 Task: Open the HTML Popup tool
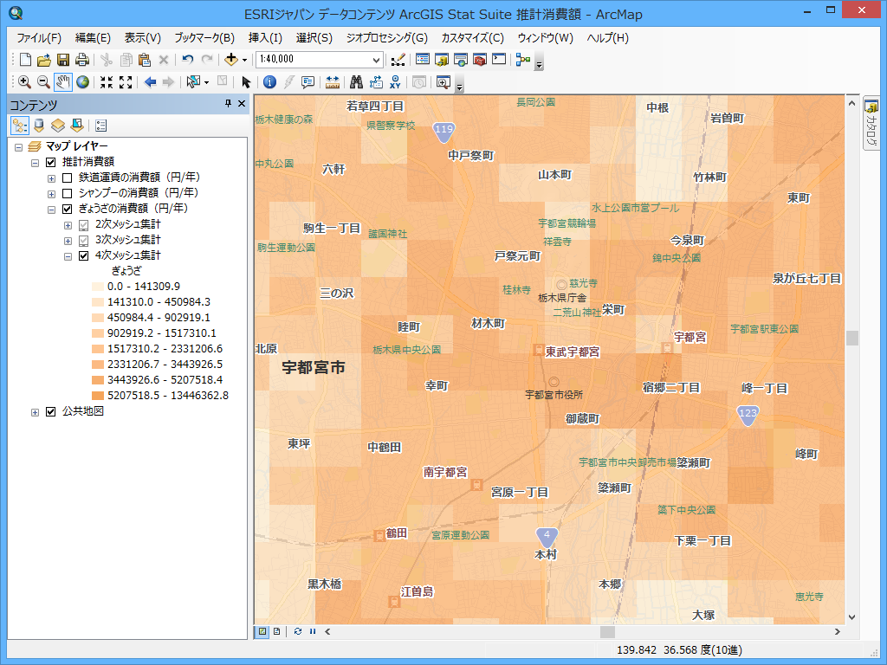308,82
